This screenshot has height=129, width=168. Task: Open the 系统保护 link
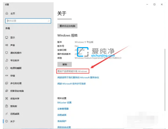point(62,121)
